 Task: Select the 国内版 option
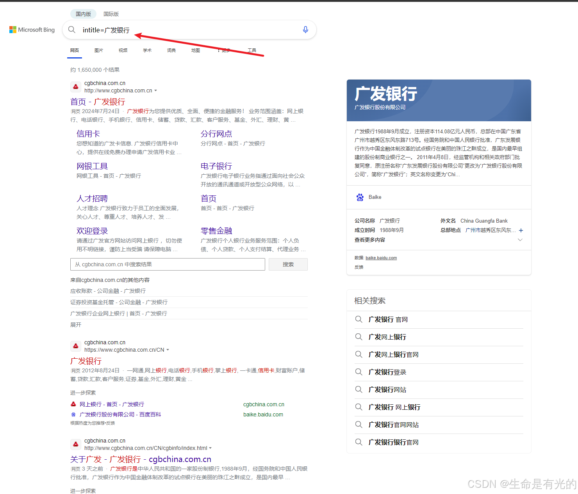point(83,14)
